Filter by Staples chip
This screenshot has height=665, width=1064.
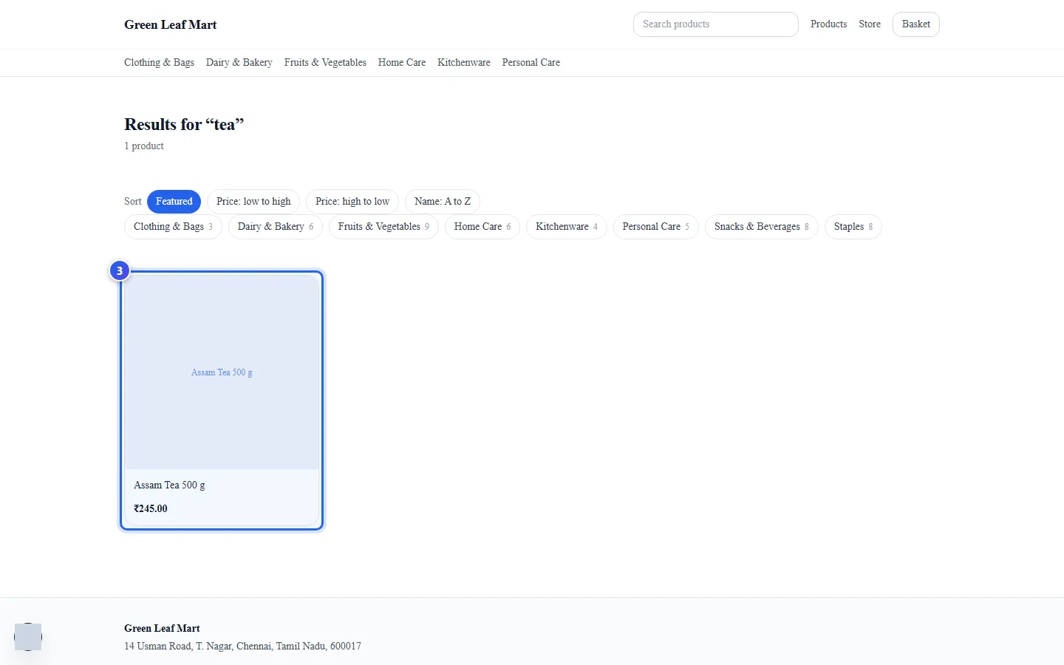853,227
